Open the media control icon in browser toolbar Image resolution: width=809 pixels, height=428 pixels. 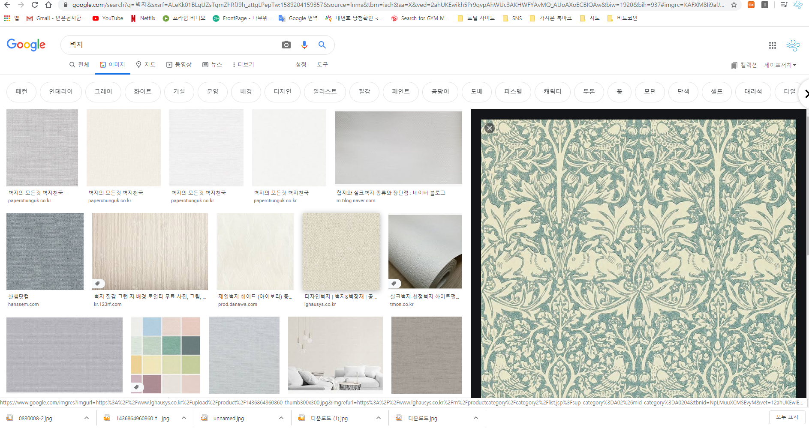pyautogui.click(x=784, y=5)
